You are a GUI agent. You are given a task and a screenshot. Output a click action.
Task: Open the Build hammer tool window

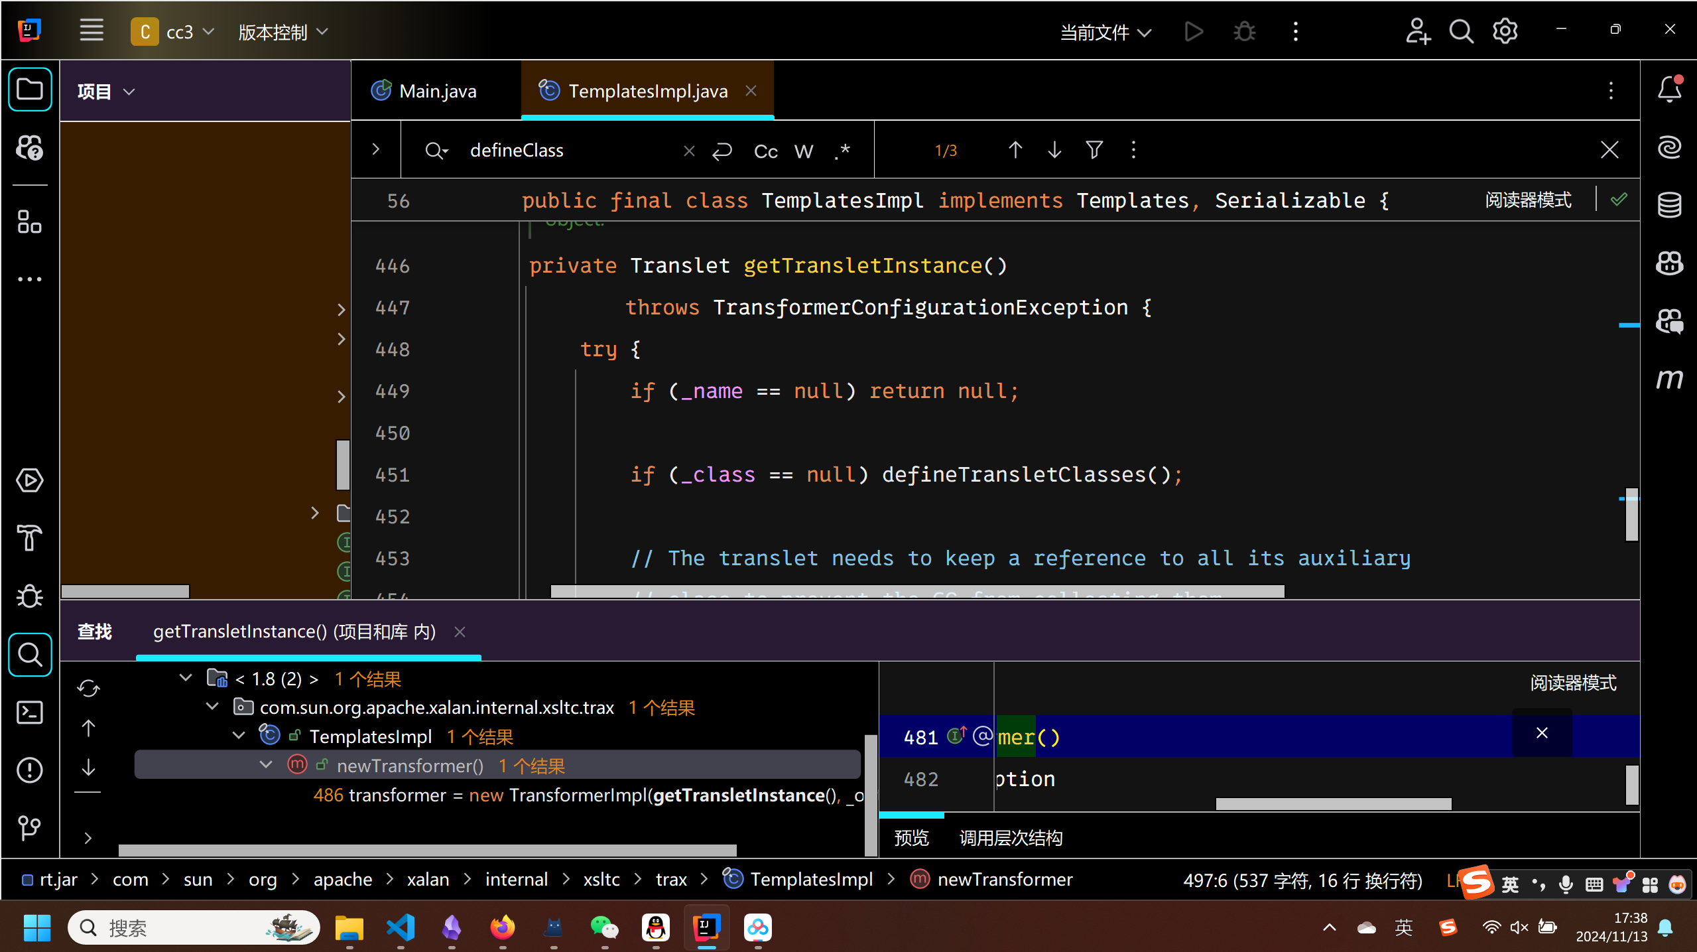[x=30, y=537]
